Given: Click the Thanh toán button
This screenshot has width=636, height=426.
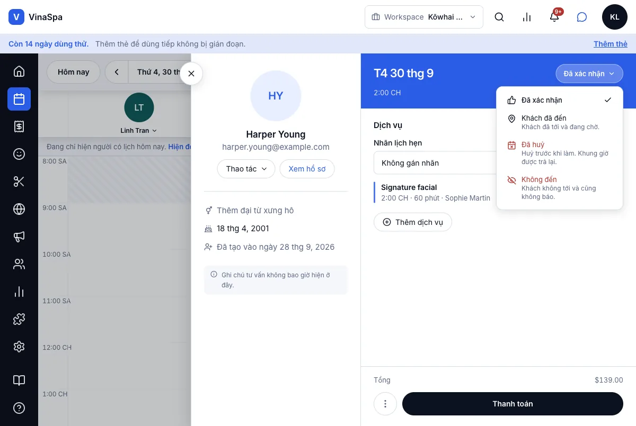Looking at the screenshot, I should coord(513,404).
